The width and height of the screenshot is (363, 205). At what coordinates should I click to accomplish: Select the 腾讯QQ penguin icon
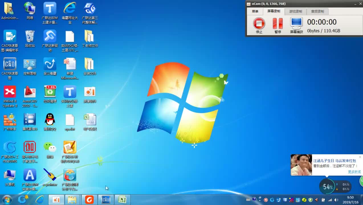tap(50, 122)
